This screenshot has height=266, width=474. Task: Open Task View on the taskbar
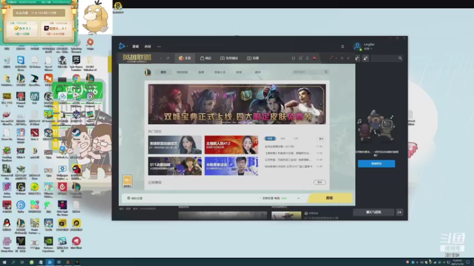click(x=22, y=262)
